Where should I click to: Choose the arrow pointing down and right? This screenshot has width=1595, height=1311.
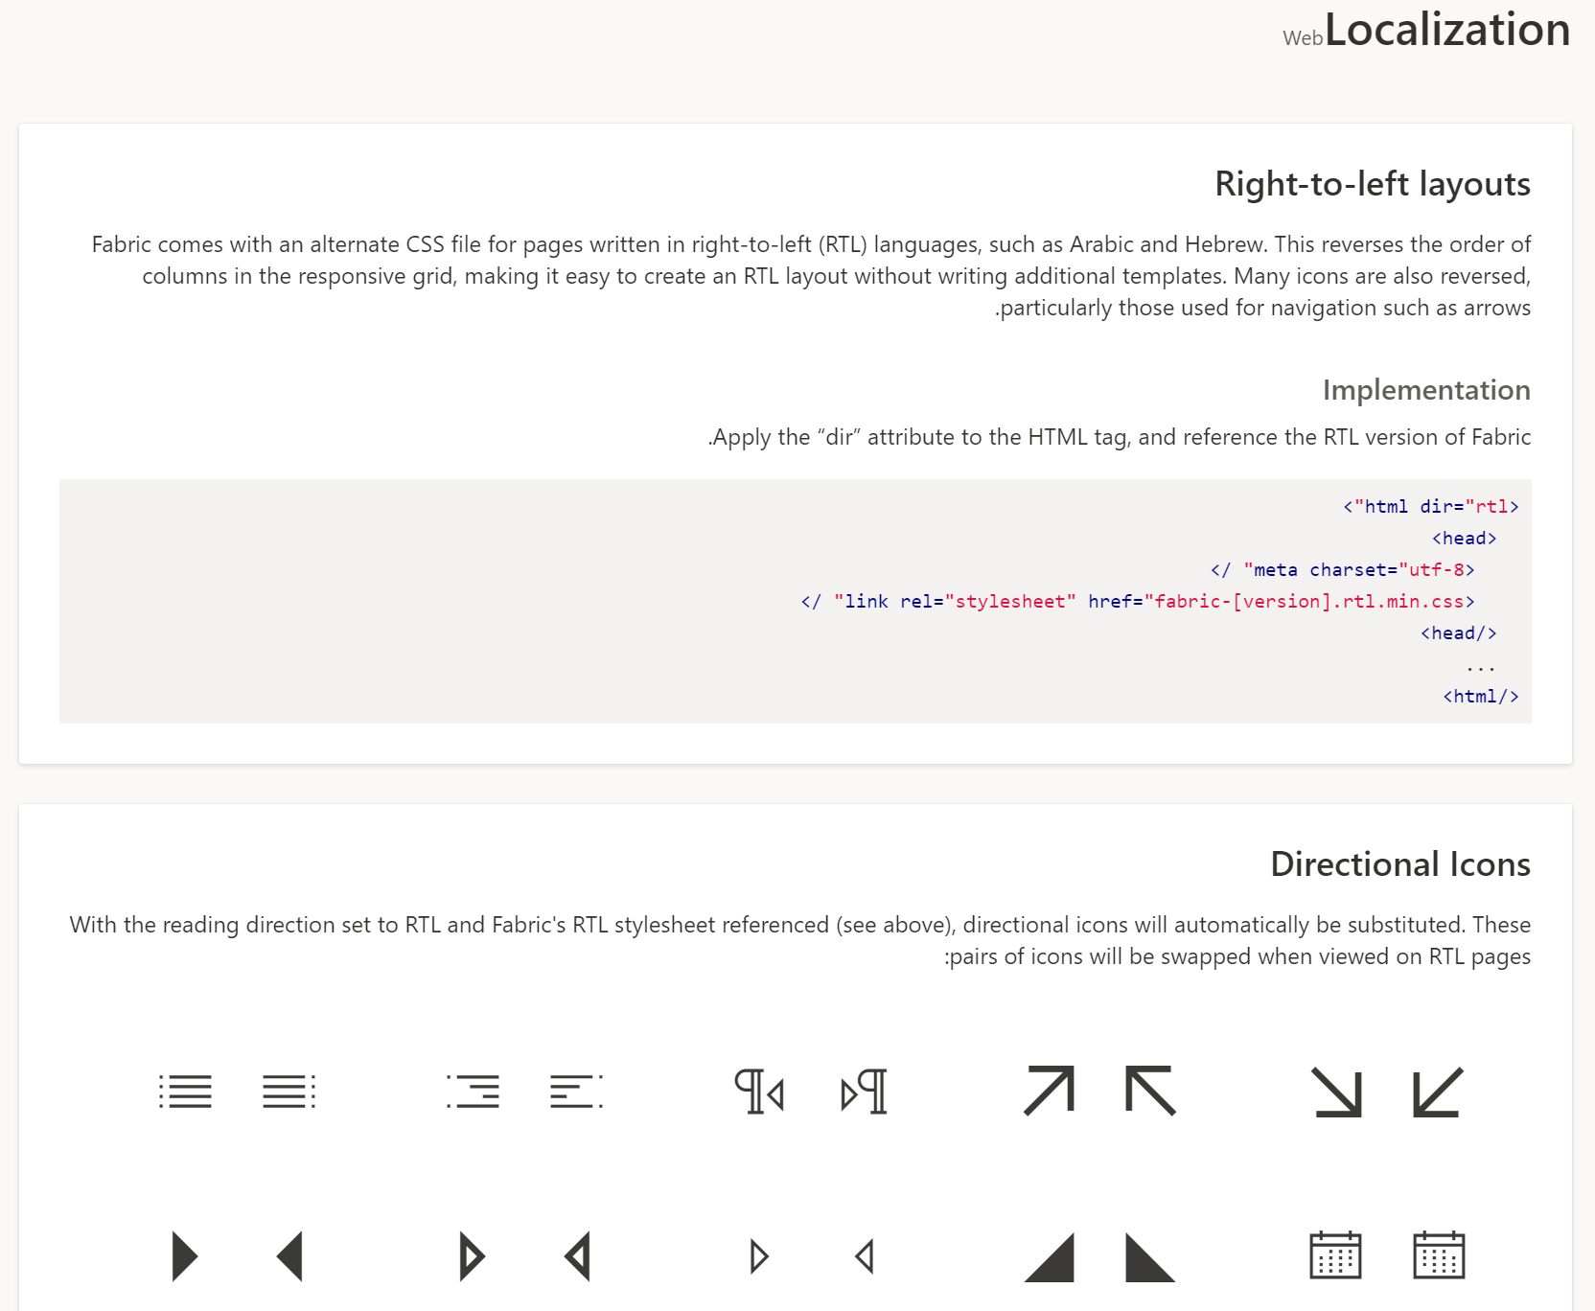click(x=1336, y=1092)
